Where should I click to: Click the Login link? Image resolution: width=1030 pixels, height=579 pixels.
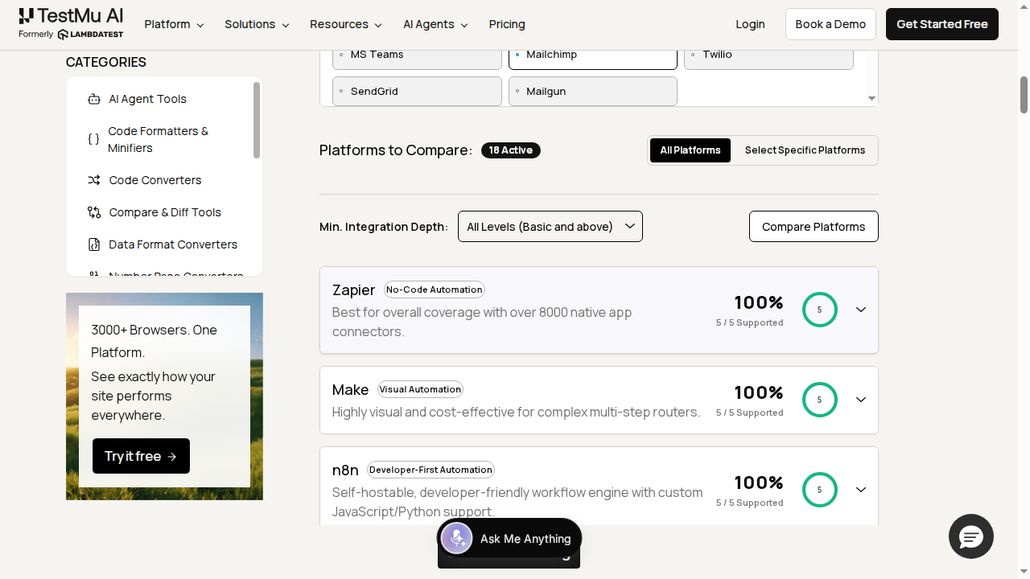tap(750, 24)
